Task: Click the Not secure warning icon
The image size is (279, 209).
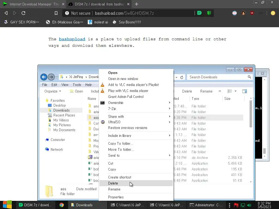Action: pyautogui.click(x=67, y=13)
